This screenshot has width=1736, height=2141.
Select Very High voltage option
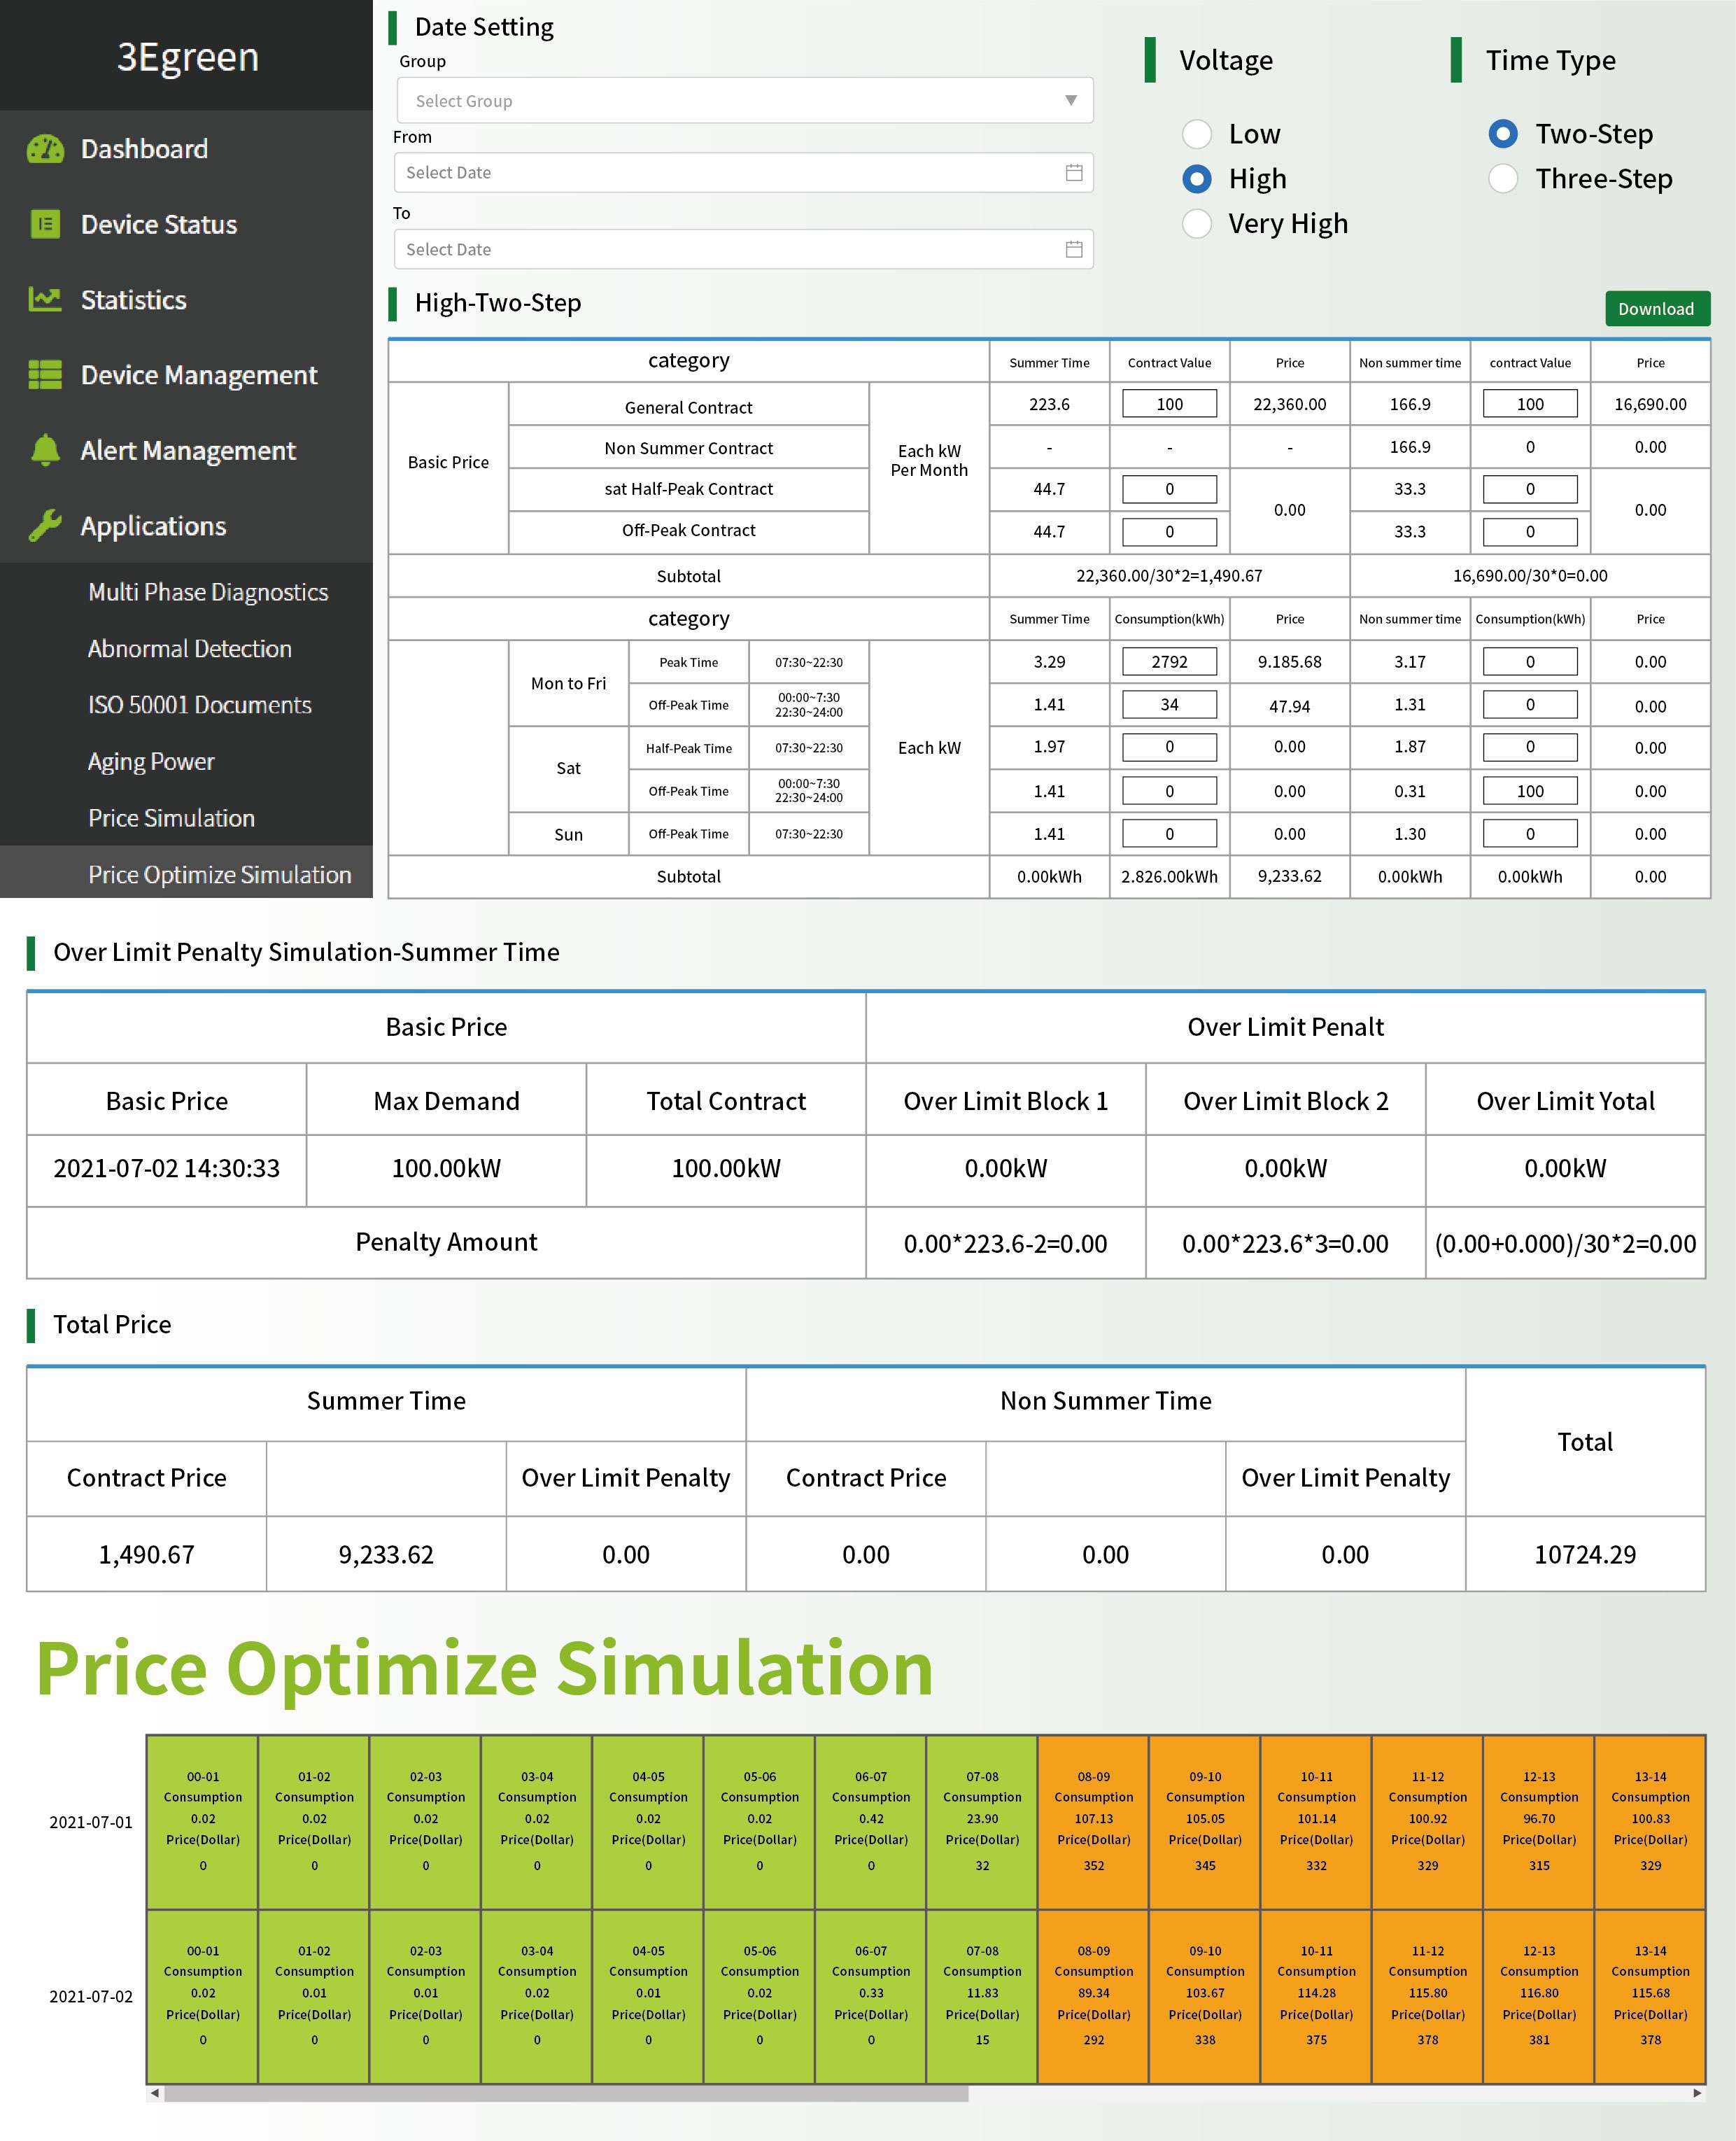click(x=1197, y=223)
